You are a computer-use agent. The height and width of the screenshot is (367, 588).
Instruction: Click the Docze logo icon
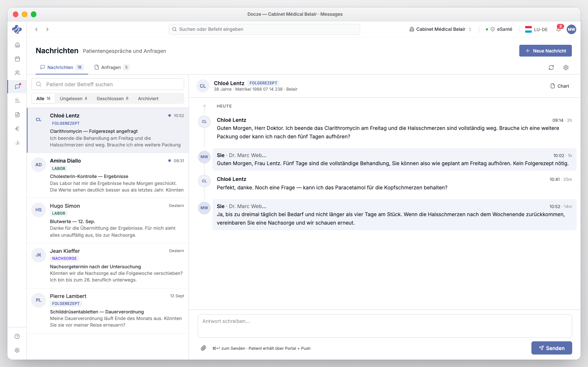coord(17,29)
